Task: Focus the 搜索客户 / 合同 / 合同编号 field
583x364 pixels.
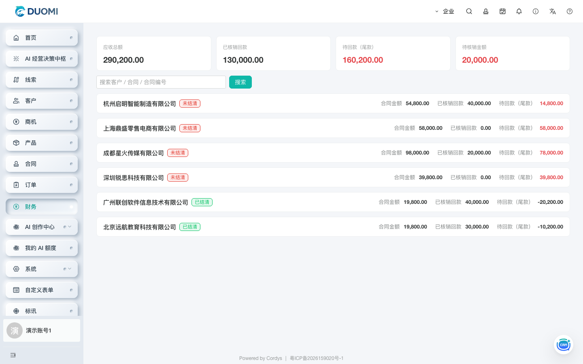Action: [161, 82]
